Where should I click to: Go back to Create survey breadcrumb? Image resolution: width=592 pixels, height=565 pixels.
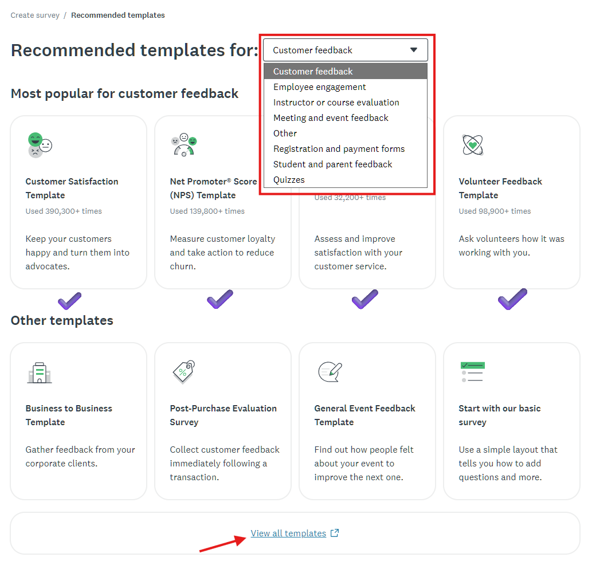click(35, 15)
